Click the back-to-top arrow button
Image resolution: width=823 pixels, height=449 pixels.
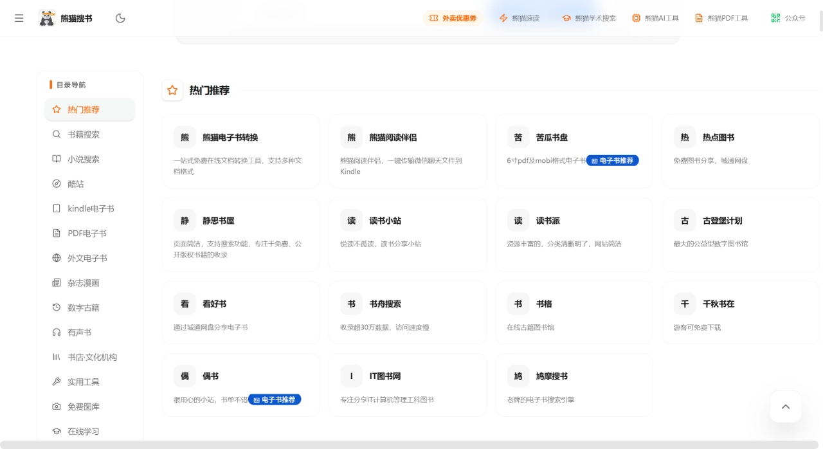point(786,407)
